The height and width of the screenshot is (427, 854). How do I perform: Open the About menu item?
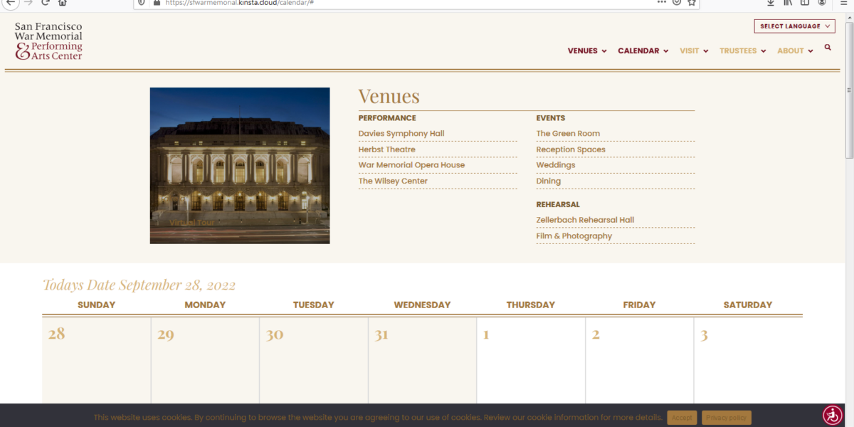[x=794, y=51]
